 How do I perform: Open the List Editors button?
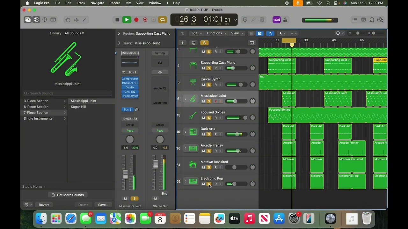355,20
